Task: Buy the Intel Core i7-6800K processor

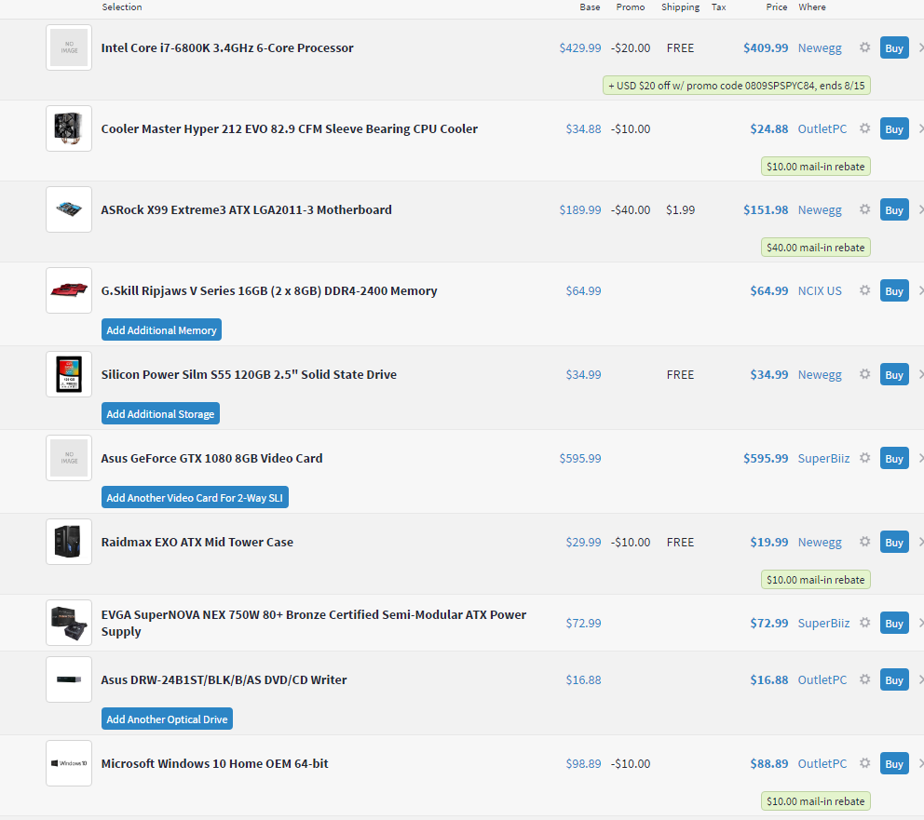Action: (x=894, y=48)
